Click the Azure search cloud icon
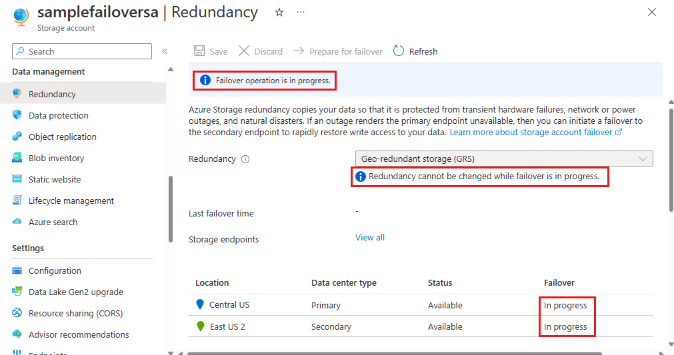The image size is (674, 355). tap(17, 222)
